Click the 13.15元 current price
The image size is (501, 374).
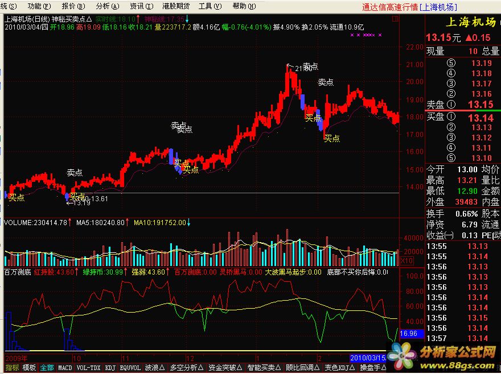443,38
